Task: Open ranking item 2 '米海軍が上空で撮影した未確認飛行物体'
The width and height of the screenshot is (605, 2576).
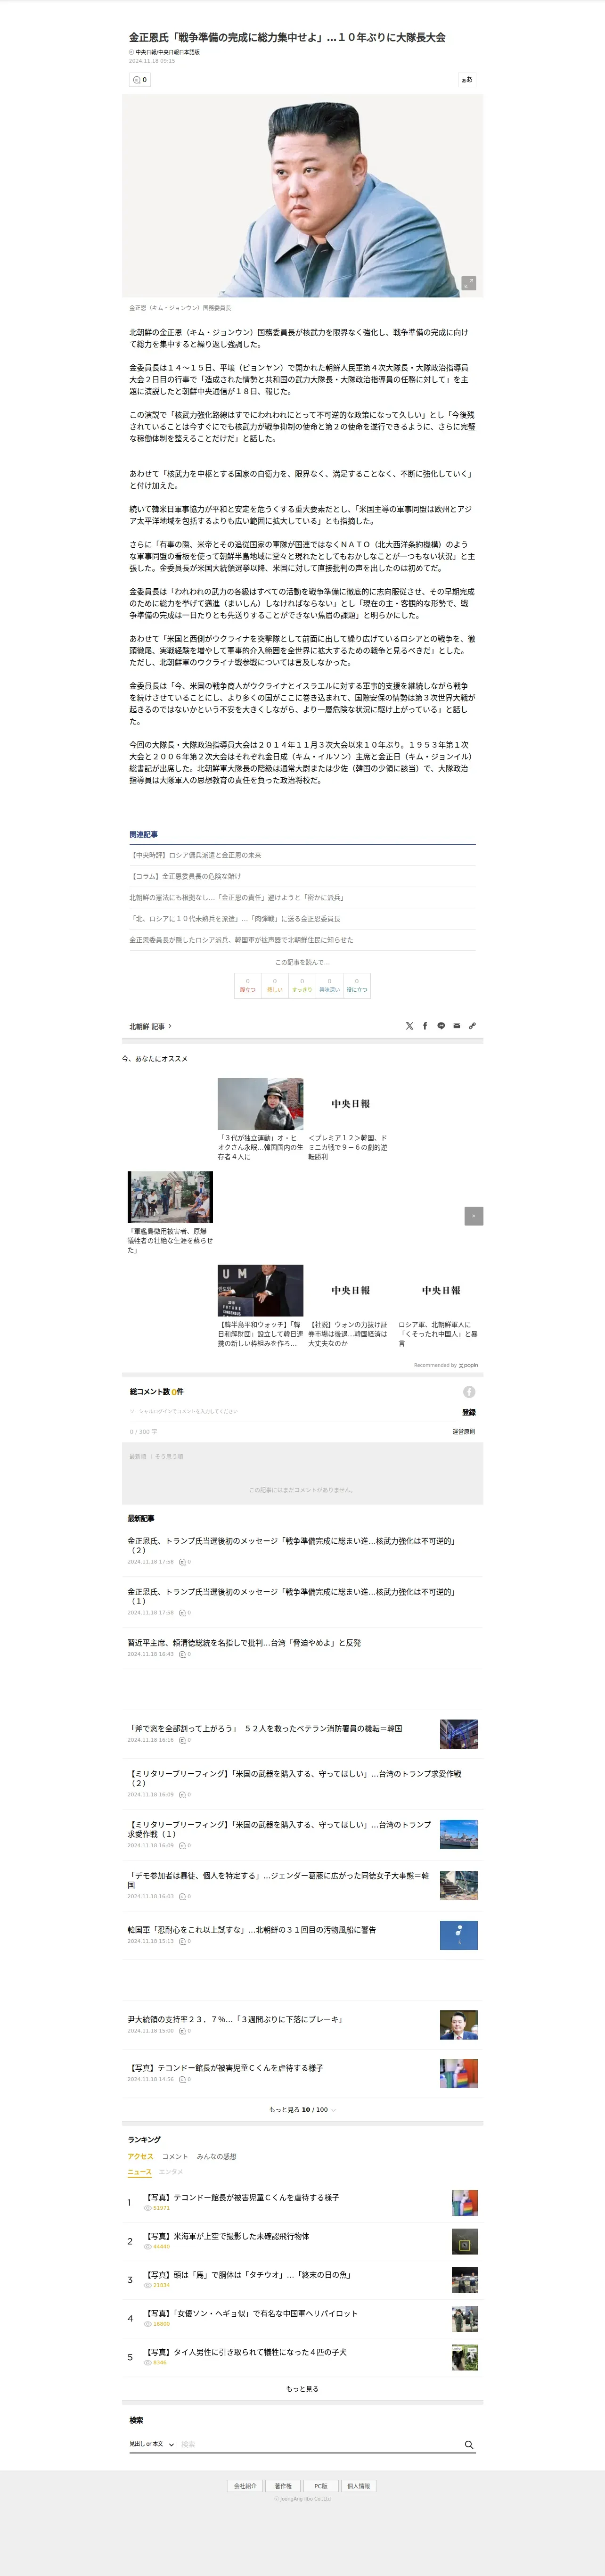Action: [x=227, y=2236]
